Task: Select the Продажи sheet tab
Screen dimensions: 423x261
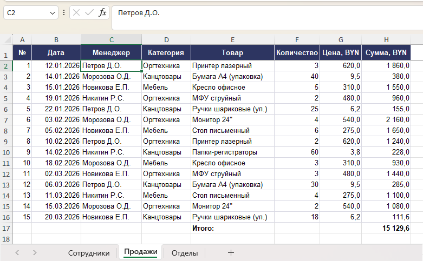Action: point(141,252)
